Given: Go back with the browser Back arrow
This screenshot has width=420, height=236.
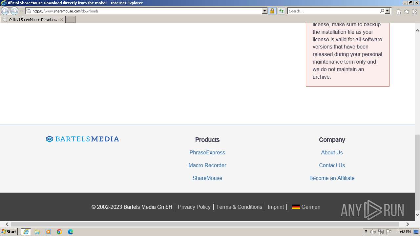Looking at the screenshot, I should [5, 11].
